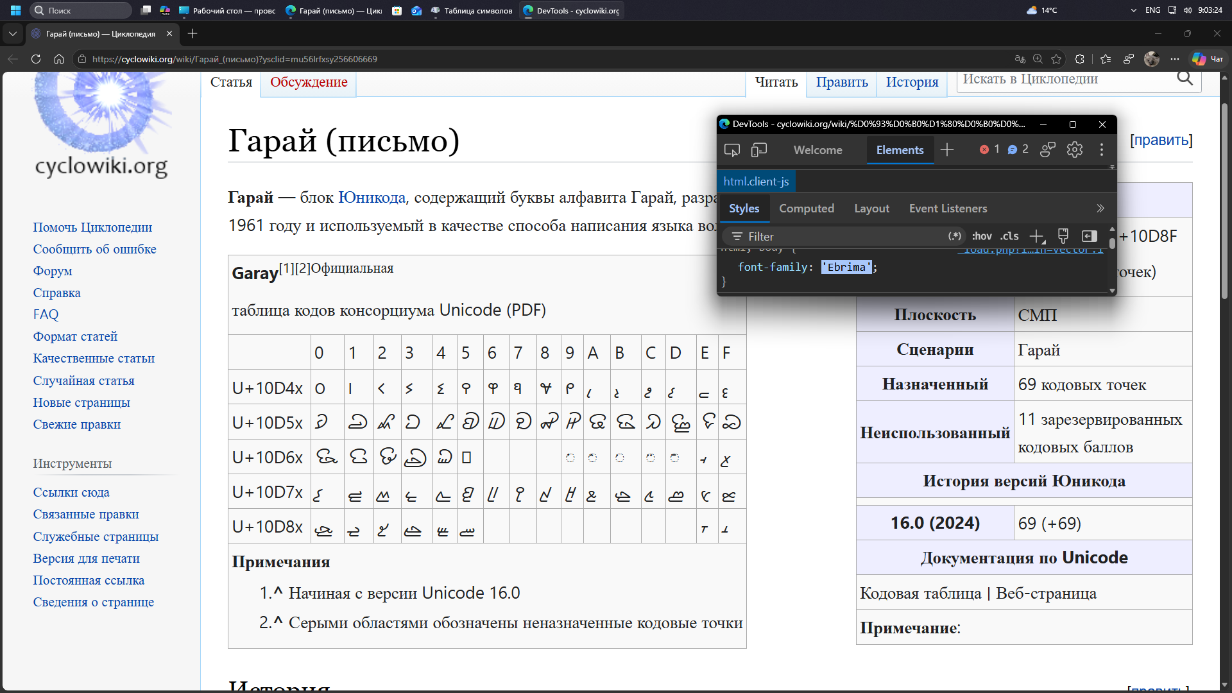Viewport: 1232px width, 693px height.
Task: Add new style rule plus button
Action: [x=1037, y=236]
